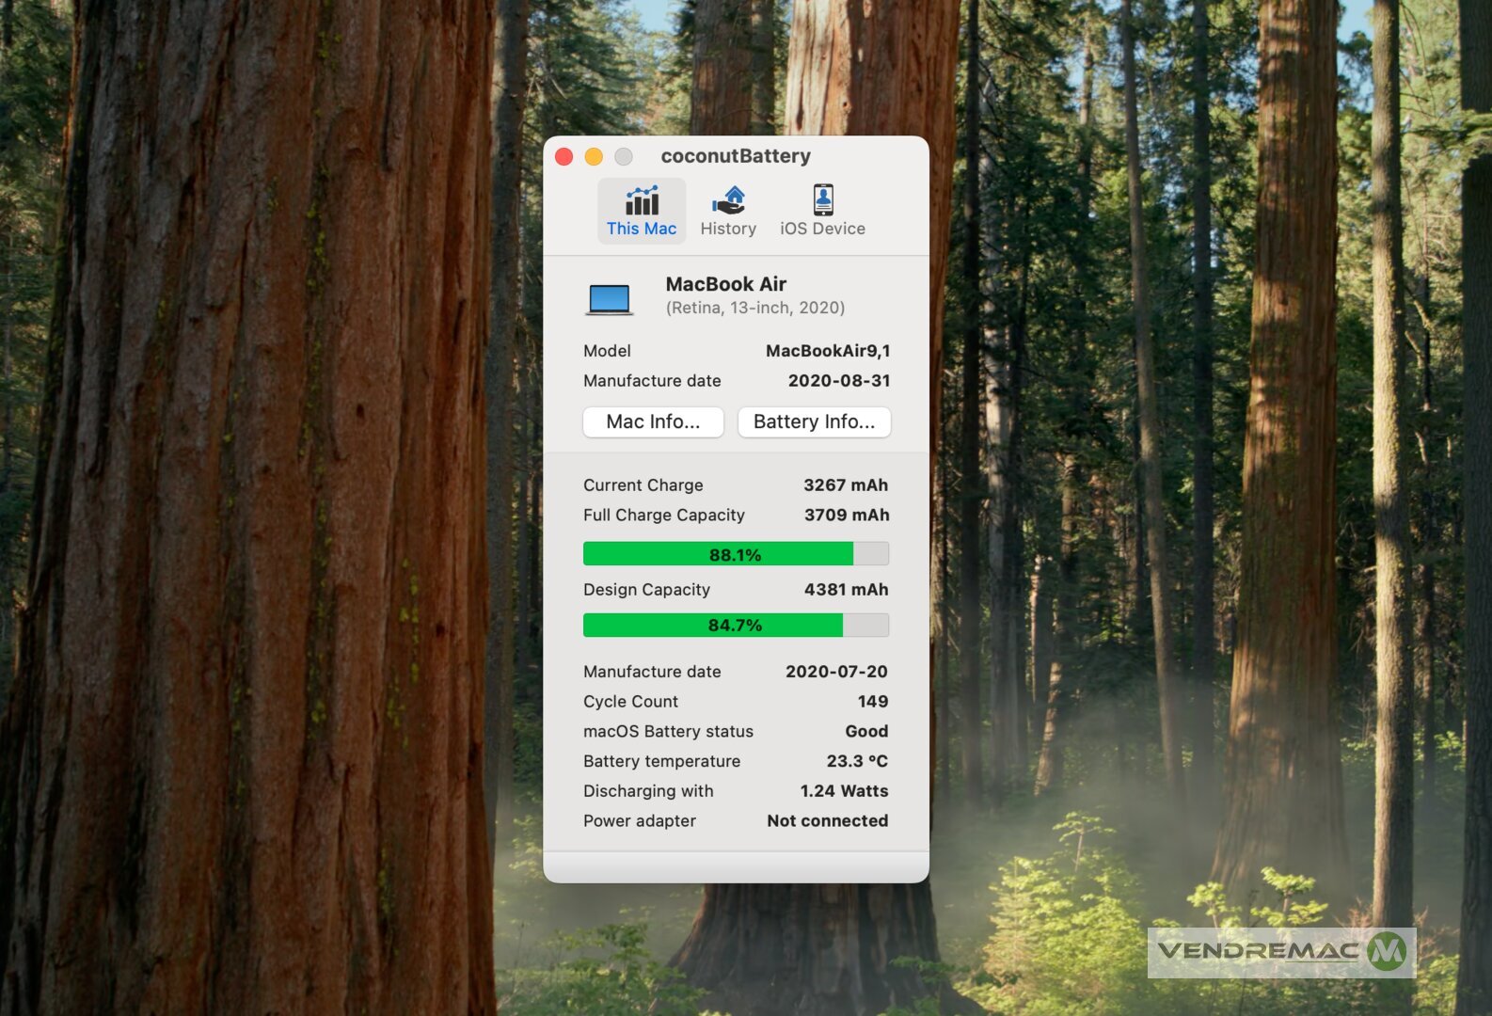Switch to the iOS Device phone icon
This screenshot has height=1016, width=1492.
(822, 200)
